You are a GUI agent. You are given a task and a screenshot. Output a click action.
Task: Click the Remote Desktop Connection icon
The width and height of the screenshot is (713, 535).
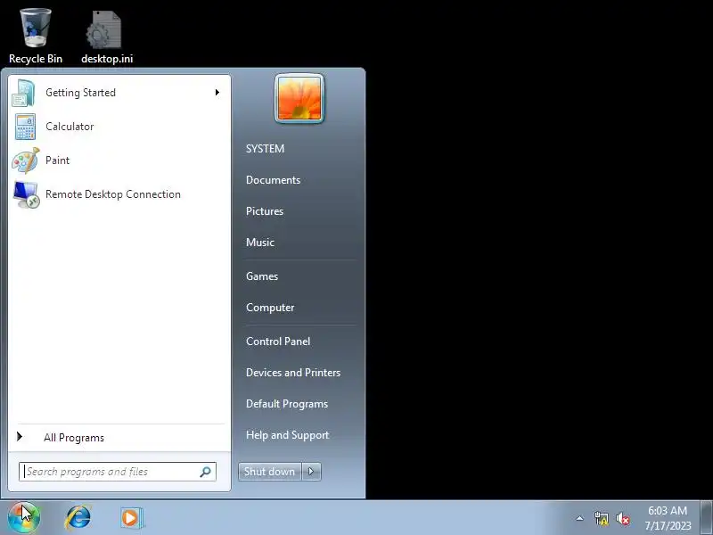coord(26,194)
